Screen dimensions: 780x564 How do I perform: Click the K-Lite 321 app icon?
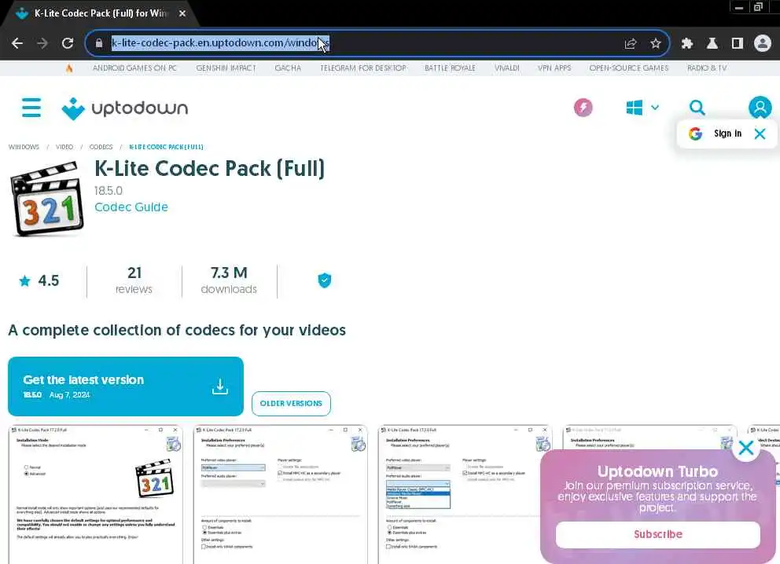click(x=47, y=198)
